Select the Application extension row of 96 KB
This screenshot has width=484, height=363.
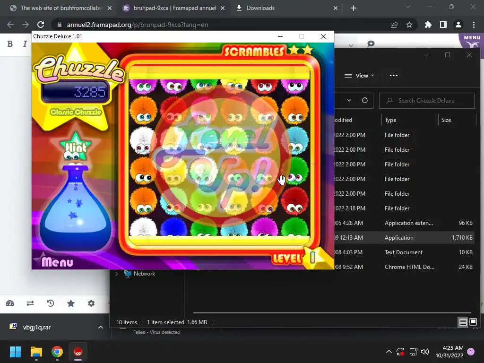[x=405, y=223]
